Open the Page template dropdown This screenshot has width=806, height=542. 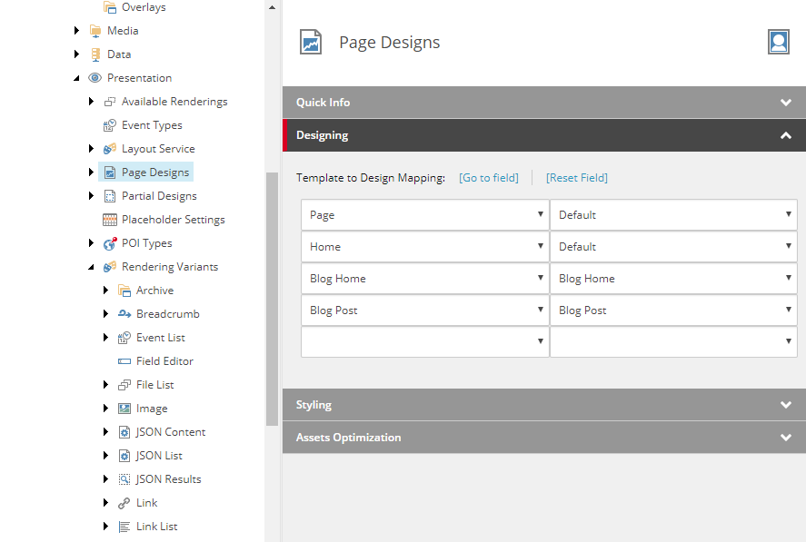(425, 215)
